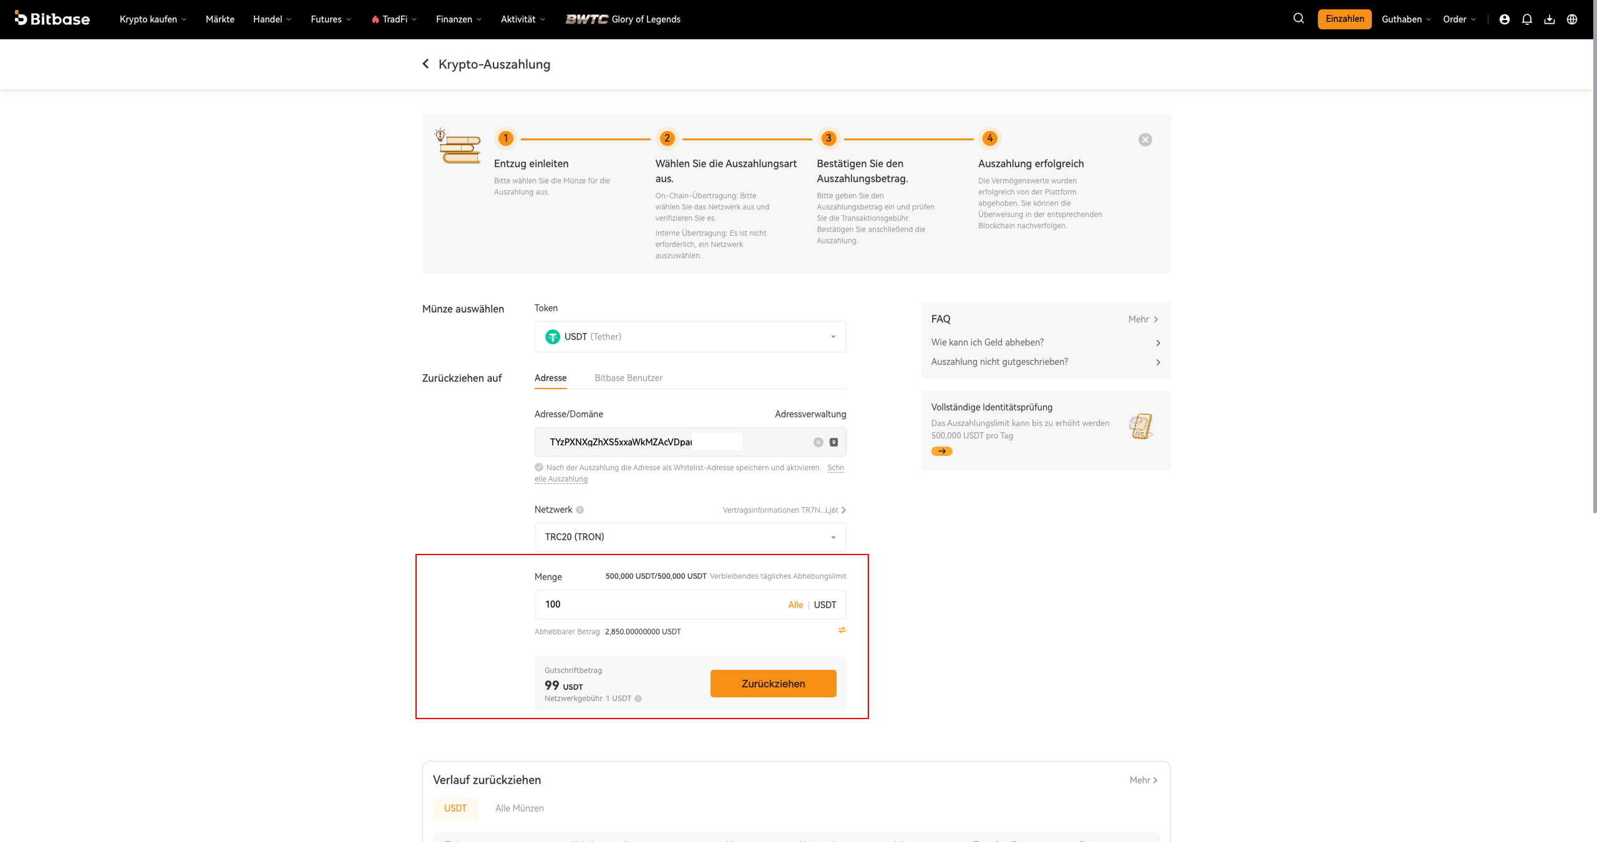Click Alle to withdraw maximum amount
This screenshot has width=1597, height=842.
pos(795,605)
